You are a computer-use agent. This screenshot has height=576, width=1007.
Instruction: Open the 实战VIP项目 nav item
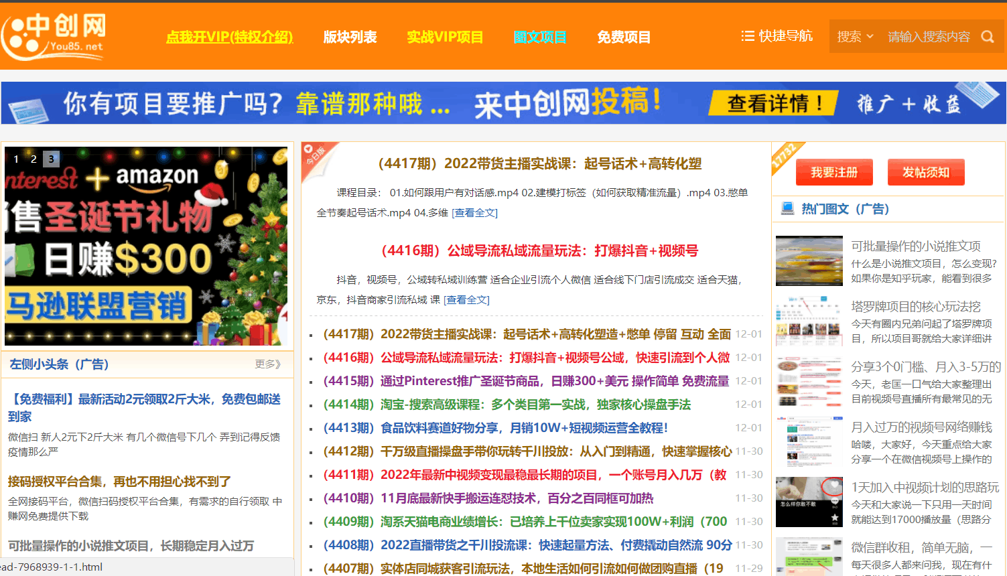coord(445,37)
